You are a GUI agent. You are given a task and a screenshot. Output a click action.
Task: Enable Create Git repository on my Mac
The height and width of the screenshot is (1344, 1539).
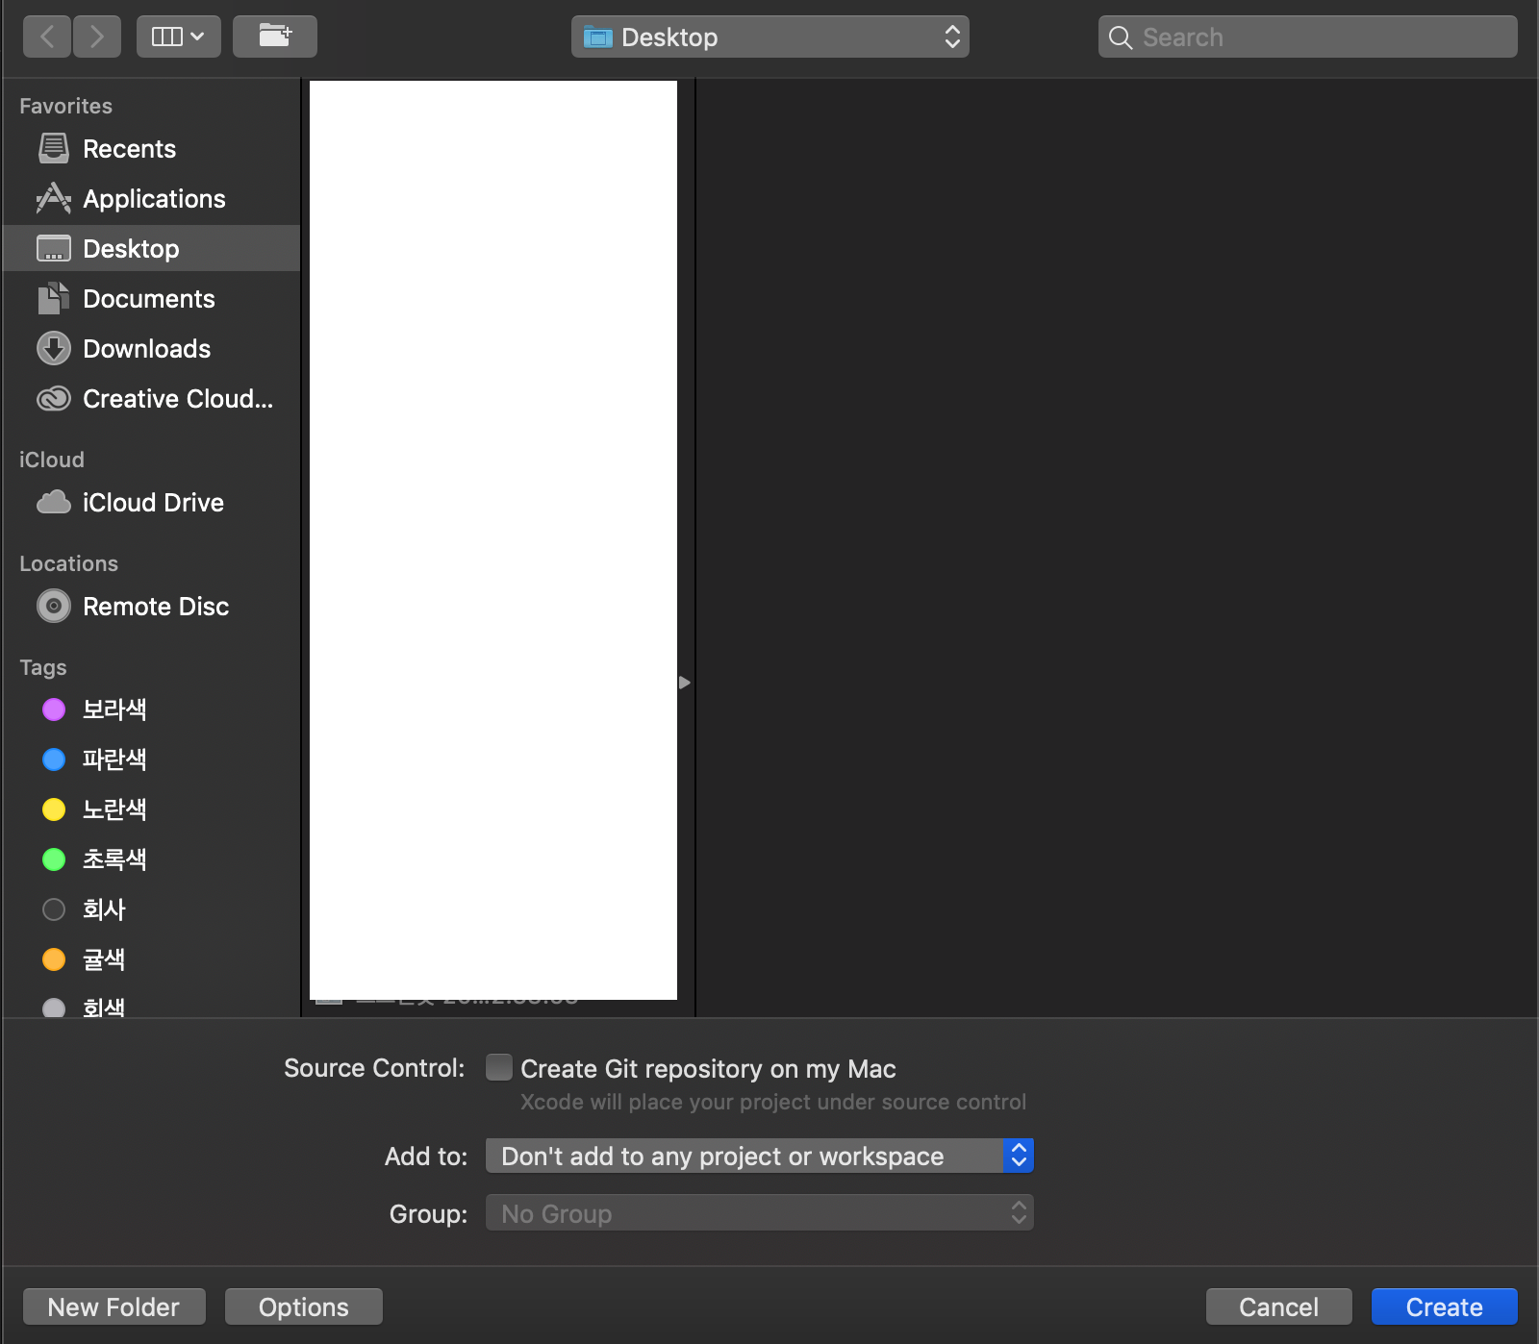[499, 1067]
